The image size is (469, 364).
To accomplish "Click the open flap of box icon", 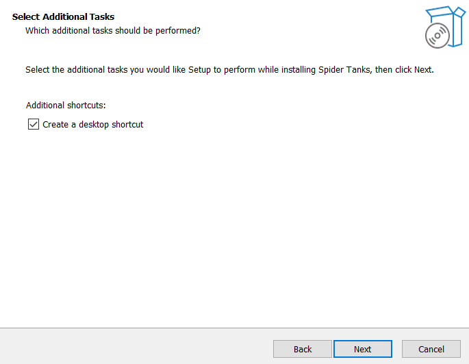I will [440, 12].
